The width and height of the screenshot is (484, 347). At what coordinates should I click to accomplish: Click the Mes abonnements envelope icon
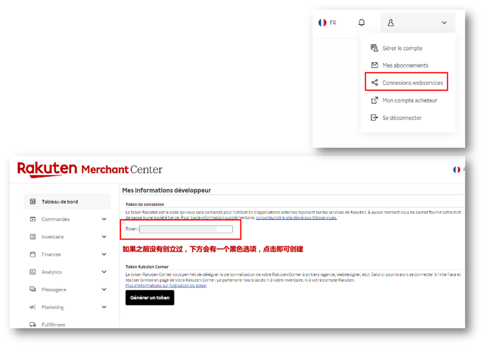pos(374,65)
